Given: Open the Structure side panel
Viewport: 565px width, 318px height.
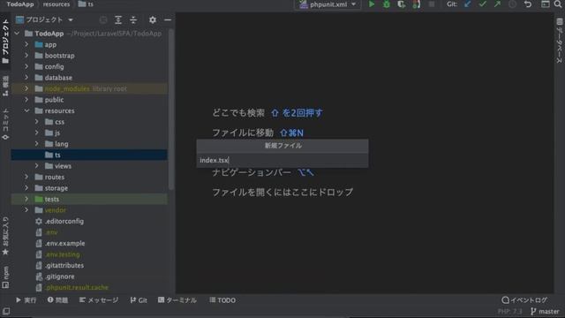Looking at the screenshot, I should coord(5,86).
